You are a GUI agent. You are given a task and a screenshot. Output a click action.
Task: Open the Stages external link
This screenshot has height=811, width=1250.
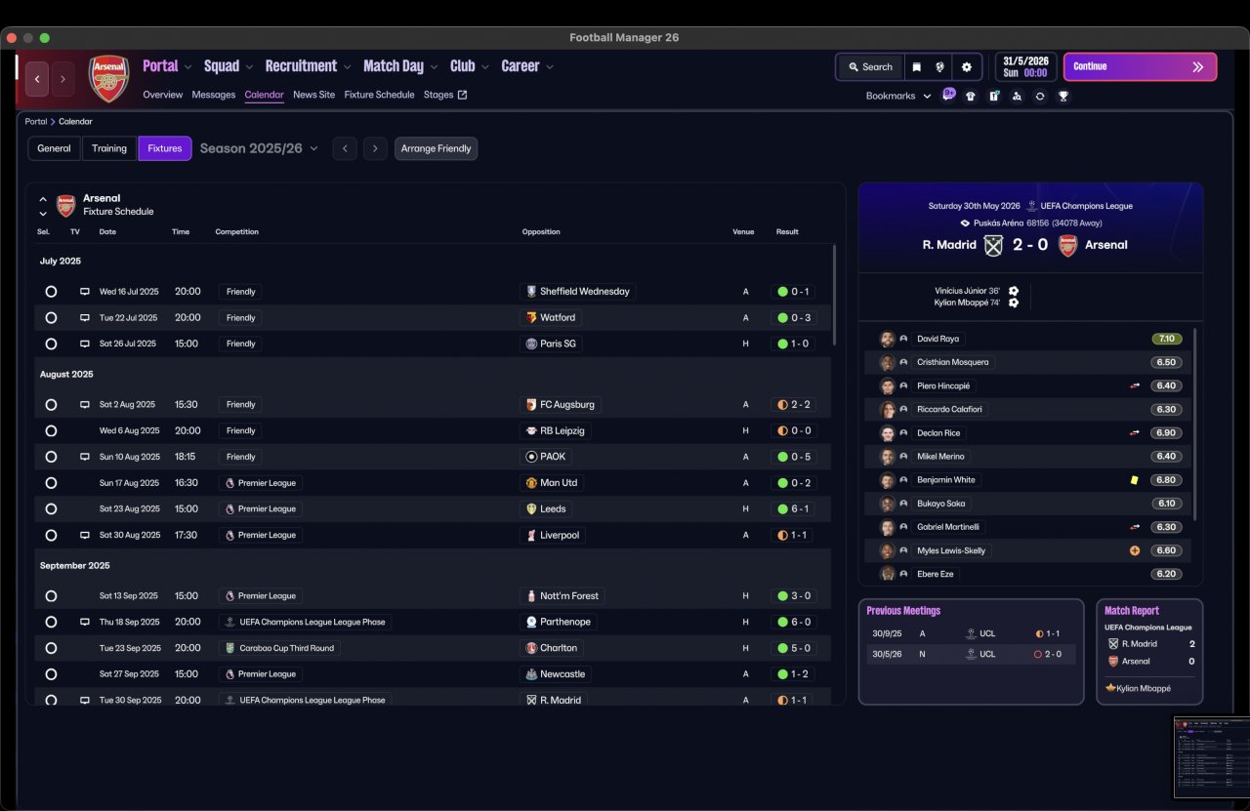[x=445, y=95]
